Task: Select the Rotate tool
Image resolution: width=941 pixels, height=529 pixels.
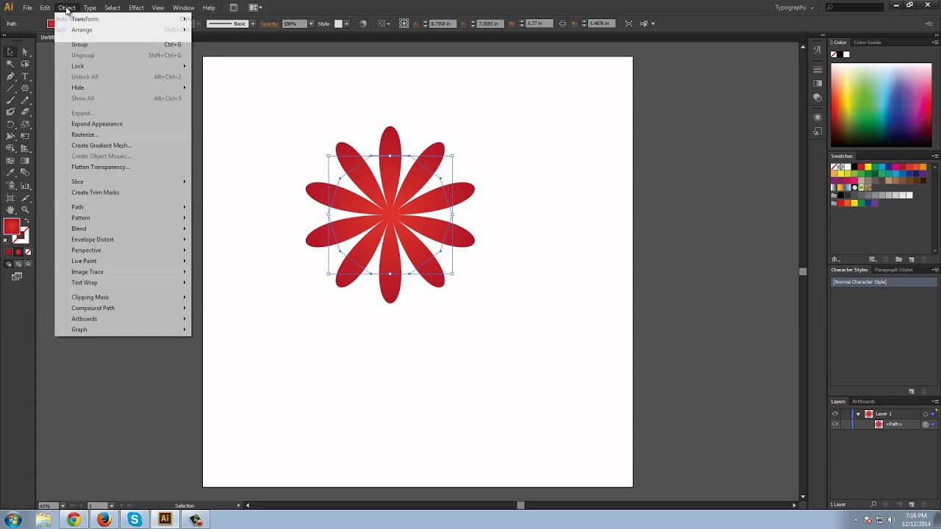Action: [x=10, y=124]
